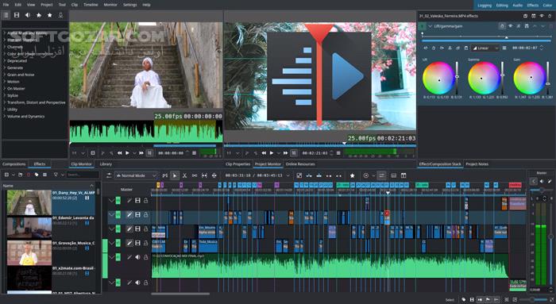The width and height of the screenshot is (556, 304).
Task: Click the Master track label in timeline
Action: [126, 190]
